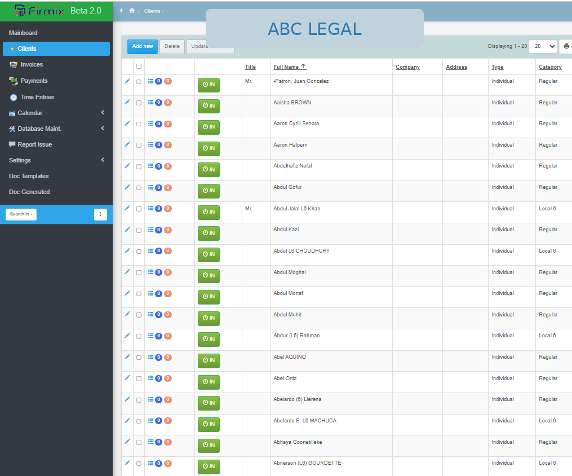The width and height of the screenshot is (572, 476).
Task: Check Abelardo E. L6 MACHUCA checkbox
Action: [x=139, y=421]
